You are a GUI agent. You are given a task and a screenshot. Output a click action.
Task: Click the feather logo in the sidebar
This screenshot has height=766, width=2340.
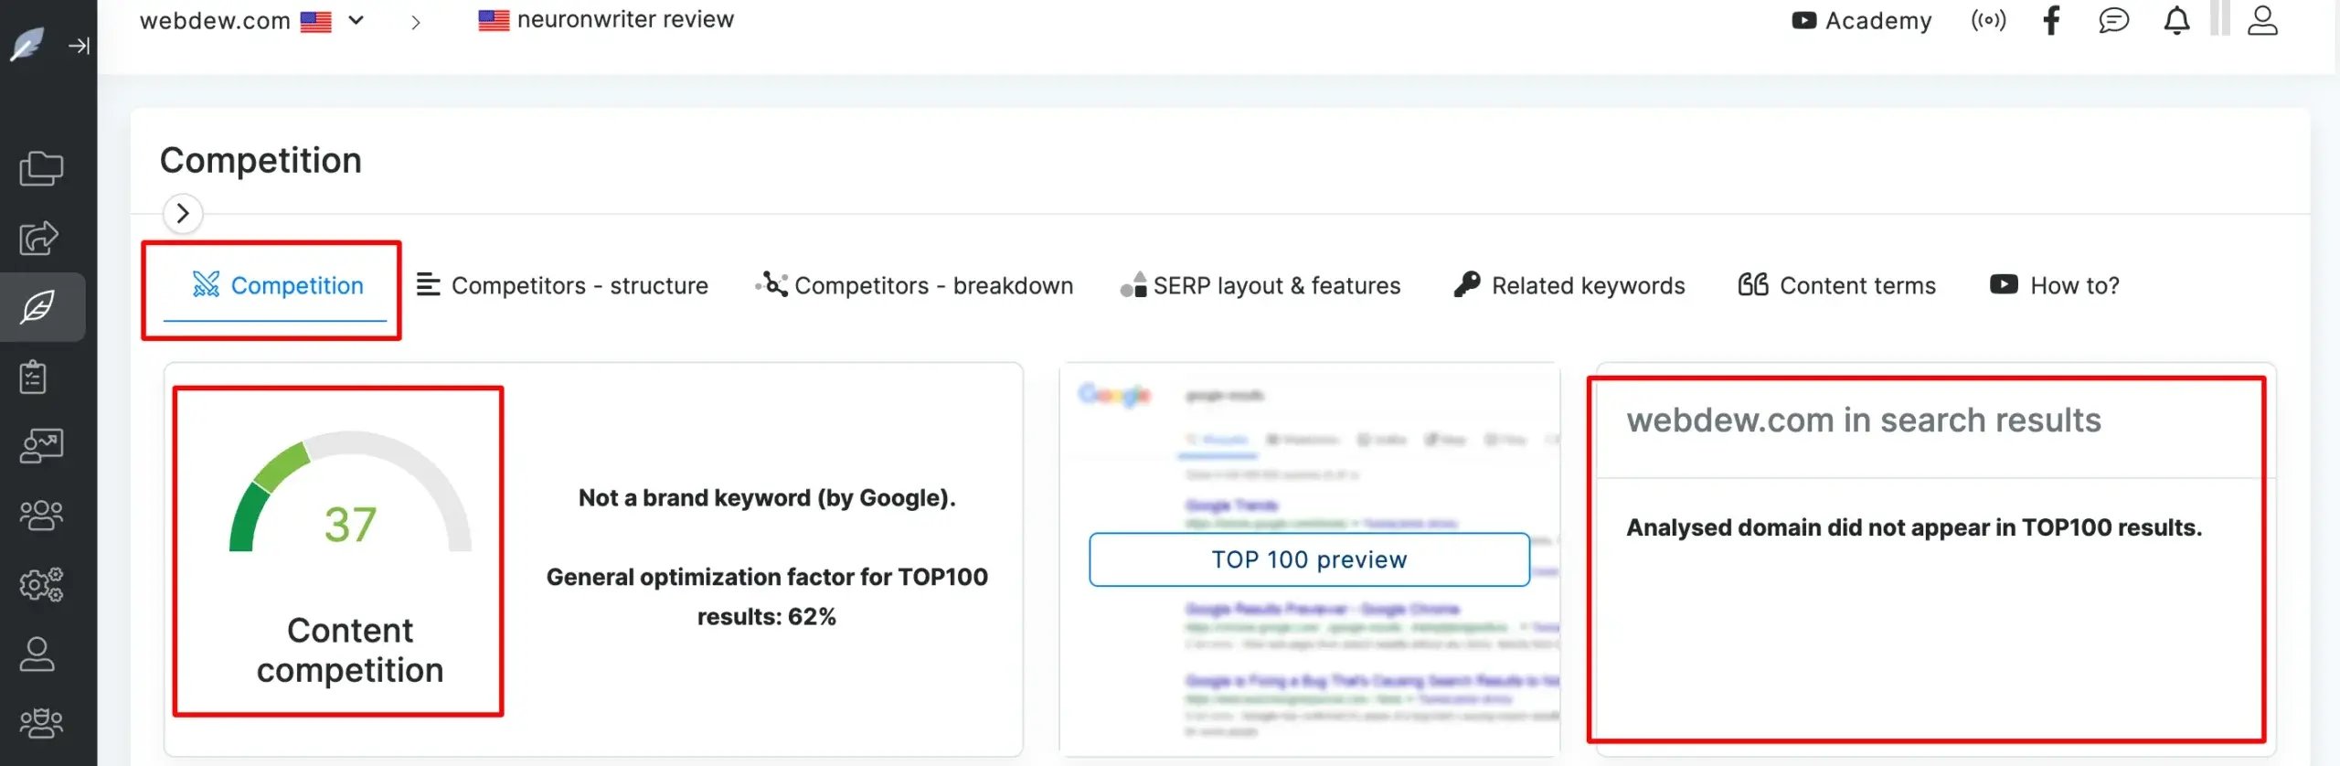(x=27, y=44)
